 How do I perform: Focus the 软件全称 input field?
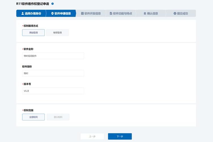(x=53, y=56)
